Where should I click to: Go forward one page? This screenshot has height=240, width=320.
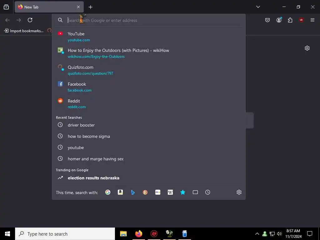coord(19,20)
